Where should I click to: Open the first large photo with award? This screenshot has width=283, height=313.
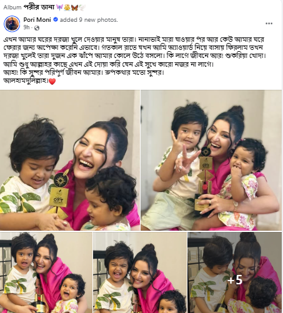coord(70,160)
